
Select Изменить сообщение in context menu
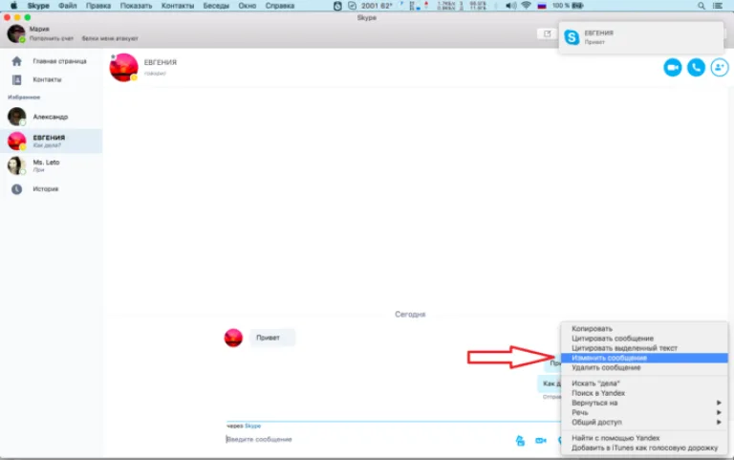point(644,358)
